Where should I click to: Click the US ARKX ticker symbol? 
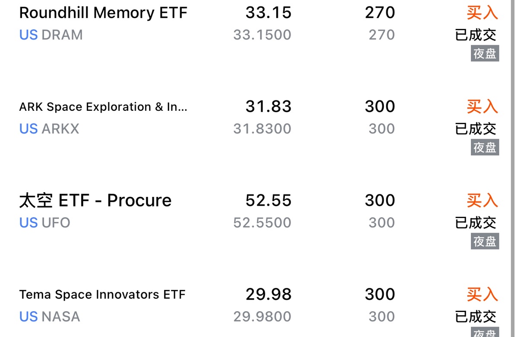(x=49, y=129)
